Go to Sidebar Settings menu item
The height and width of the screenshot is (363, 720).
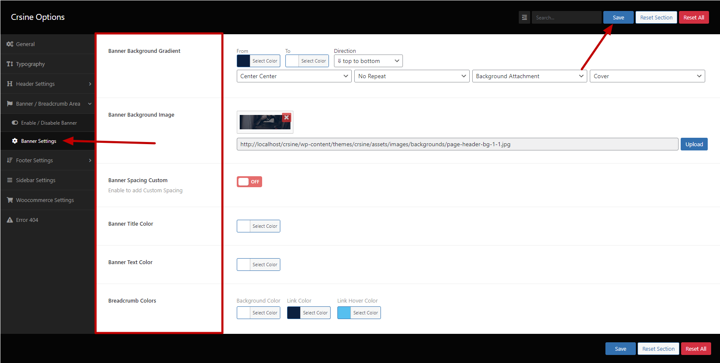click(x=36, y=180)
